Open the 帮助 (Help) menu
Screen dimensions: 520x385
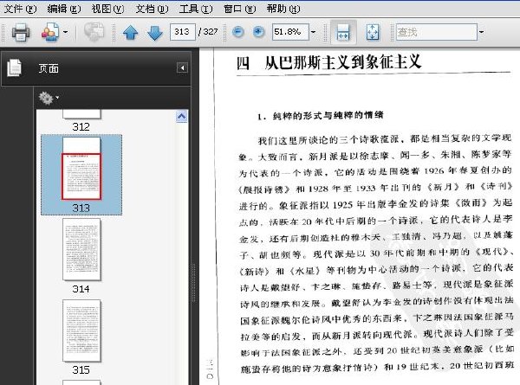pyautogui.click(x=283, y=9)
